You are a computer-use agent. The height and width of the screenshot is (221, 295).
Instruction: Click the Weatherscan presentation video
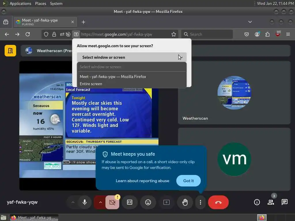click(89, 125)
